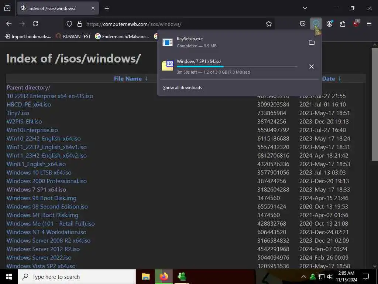
Task: Open clock showing 2:05 AM
Action: (346, 277)
